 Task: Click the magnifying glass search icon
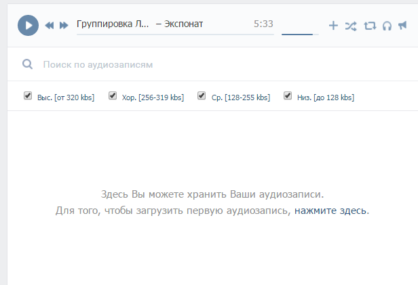(x=28, y=64)
